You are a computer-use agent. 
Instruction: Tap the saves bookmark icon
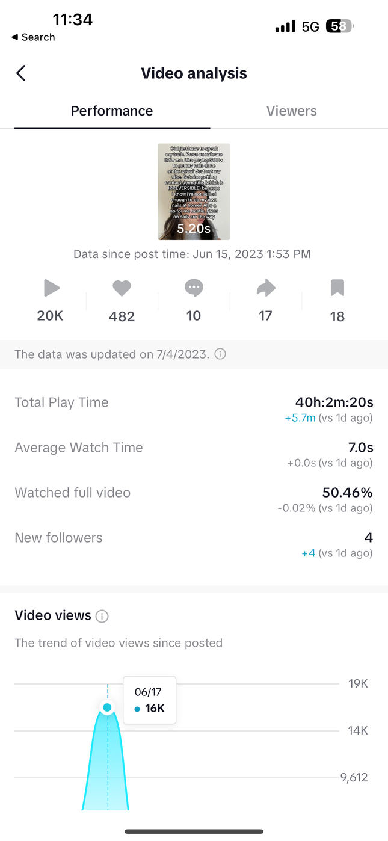(337, 288)
